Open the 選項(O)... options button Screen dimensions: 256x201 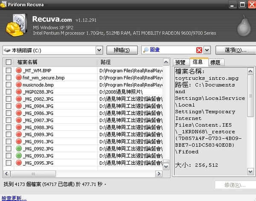point(236,50)
